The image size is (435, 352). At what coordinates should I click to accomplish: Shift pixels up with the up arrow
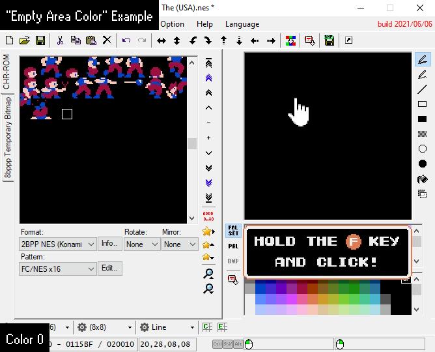point(223,41)
